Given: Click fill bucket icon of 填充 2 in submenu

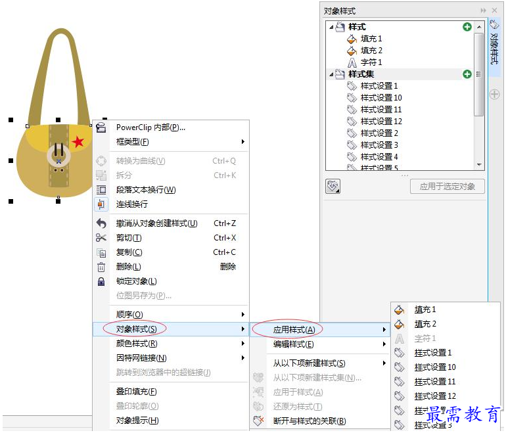Looking at the screenshot, I should click(x=399, y=324).
